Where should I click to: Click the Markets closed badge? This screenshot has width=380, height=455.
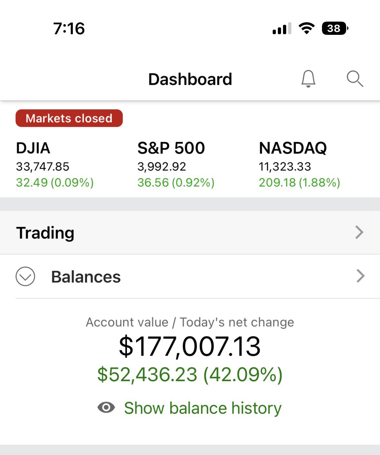click(x=69, y=118)
